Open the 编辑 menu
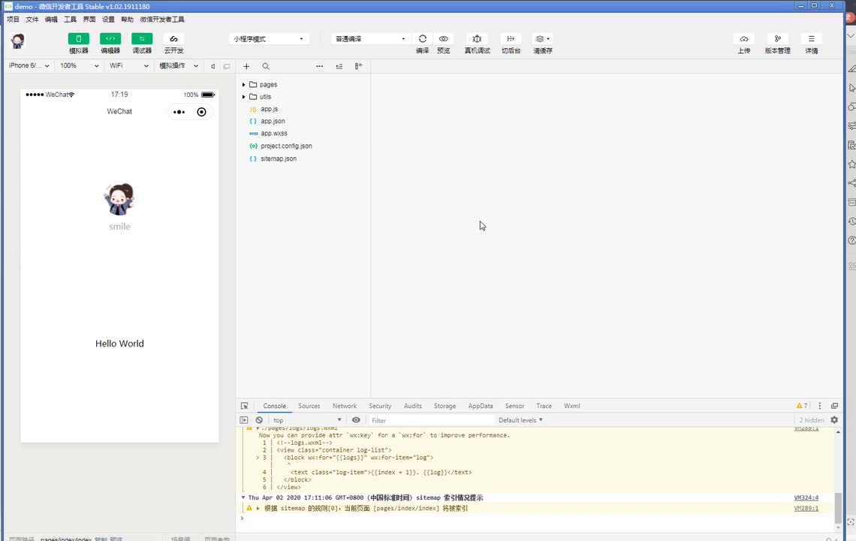Image resolution: width=856 pixels, height=541 pixels. (x=51, y=19)
